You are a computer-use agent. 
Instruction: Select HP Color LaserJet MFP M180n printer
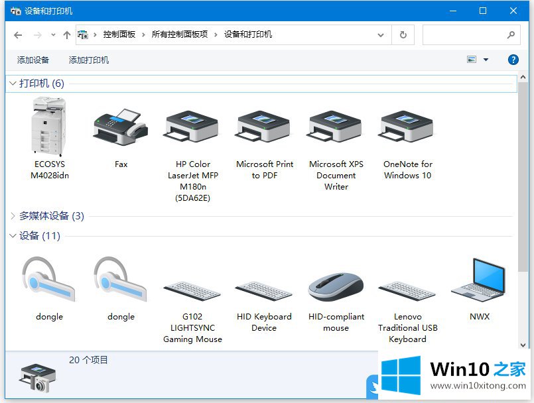pos(192,127)
